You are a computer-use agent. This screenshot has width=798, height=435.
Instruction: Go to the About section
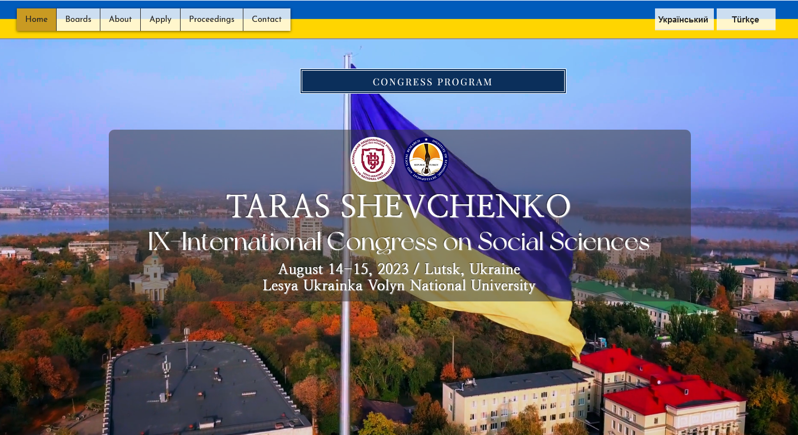point(120,20)
